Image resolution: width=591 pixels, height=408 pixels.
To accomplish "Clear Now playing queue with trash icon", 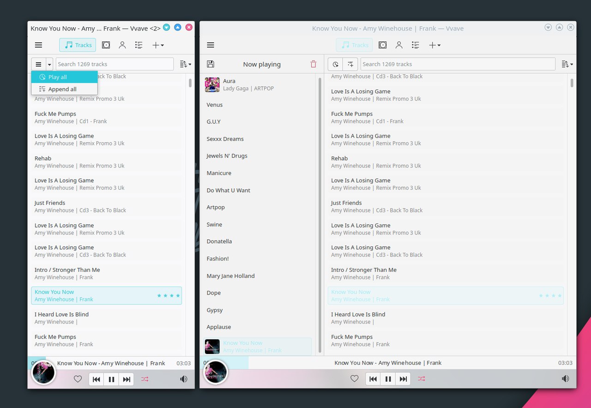I will coord(314,64).
